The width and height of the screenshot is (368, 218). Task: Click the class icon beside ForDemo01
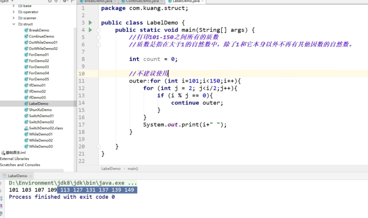coord(26,55)
